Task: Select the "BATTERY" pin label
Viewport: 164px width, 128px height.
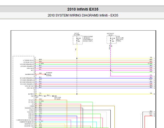Action: [x=31, y=94]
